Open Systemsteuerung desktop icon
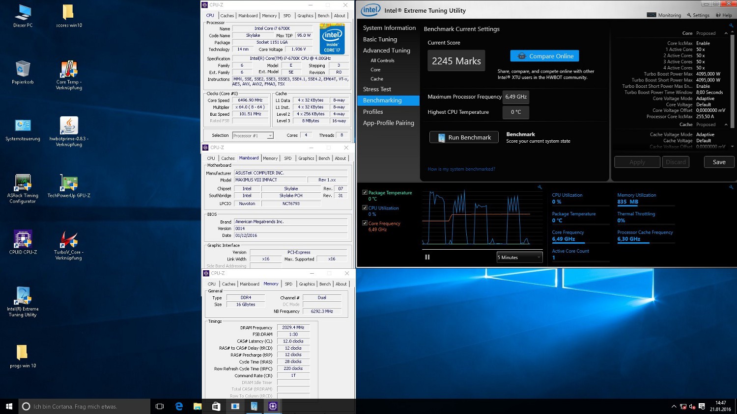Image resolution: width=737 pixels, height=414 pixels. click(x=23, y=129)
